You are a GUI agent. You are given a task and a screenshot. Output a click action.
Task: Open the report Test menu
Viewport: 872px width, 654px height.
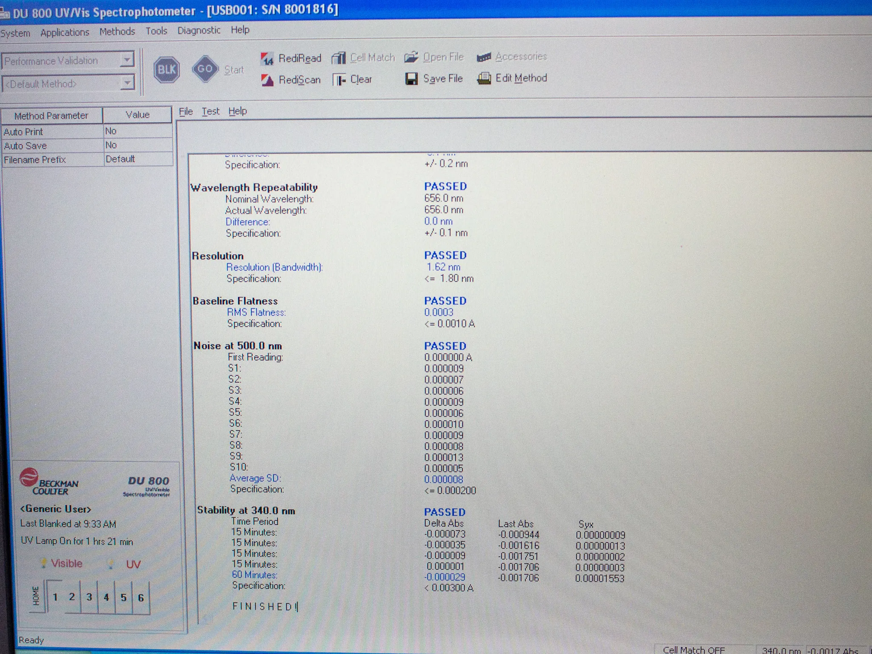click(210, 111)
